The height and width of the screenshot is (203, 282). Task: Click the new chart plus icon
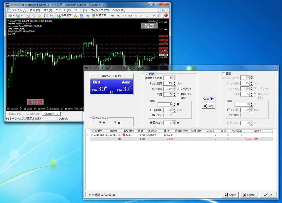(10, 16)
